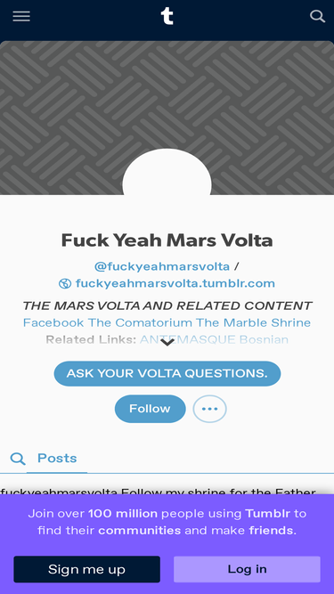
Task: Open fuckyeahmarsvolta.tumblr.com link
Action: [175, 283]
